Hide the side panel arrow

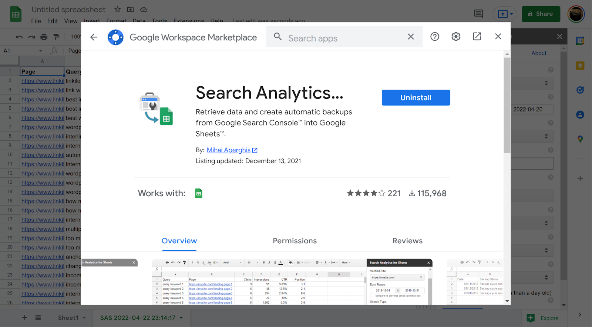(x=580, y=314)
